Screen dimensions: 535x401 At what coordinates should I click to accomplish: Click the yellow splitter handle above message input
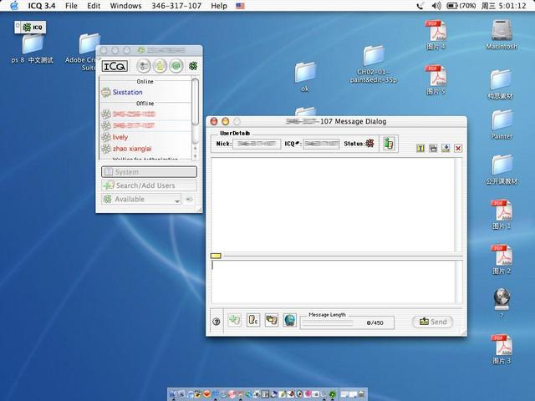[216, 256]
